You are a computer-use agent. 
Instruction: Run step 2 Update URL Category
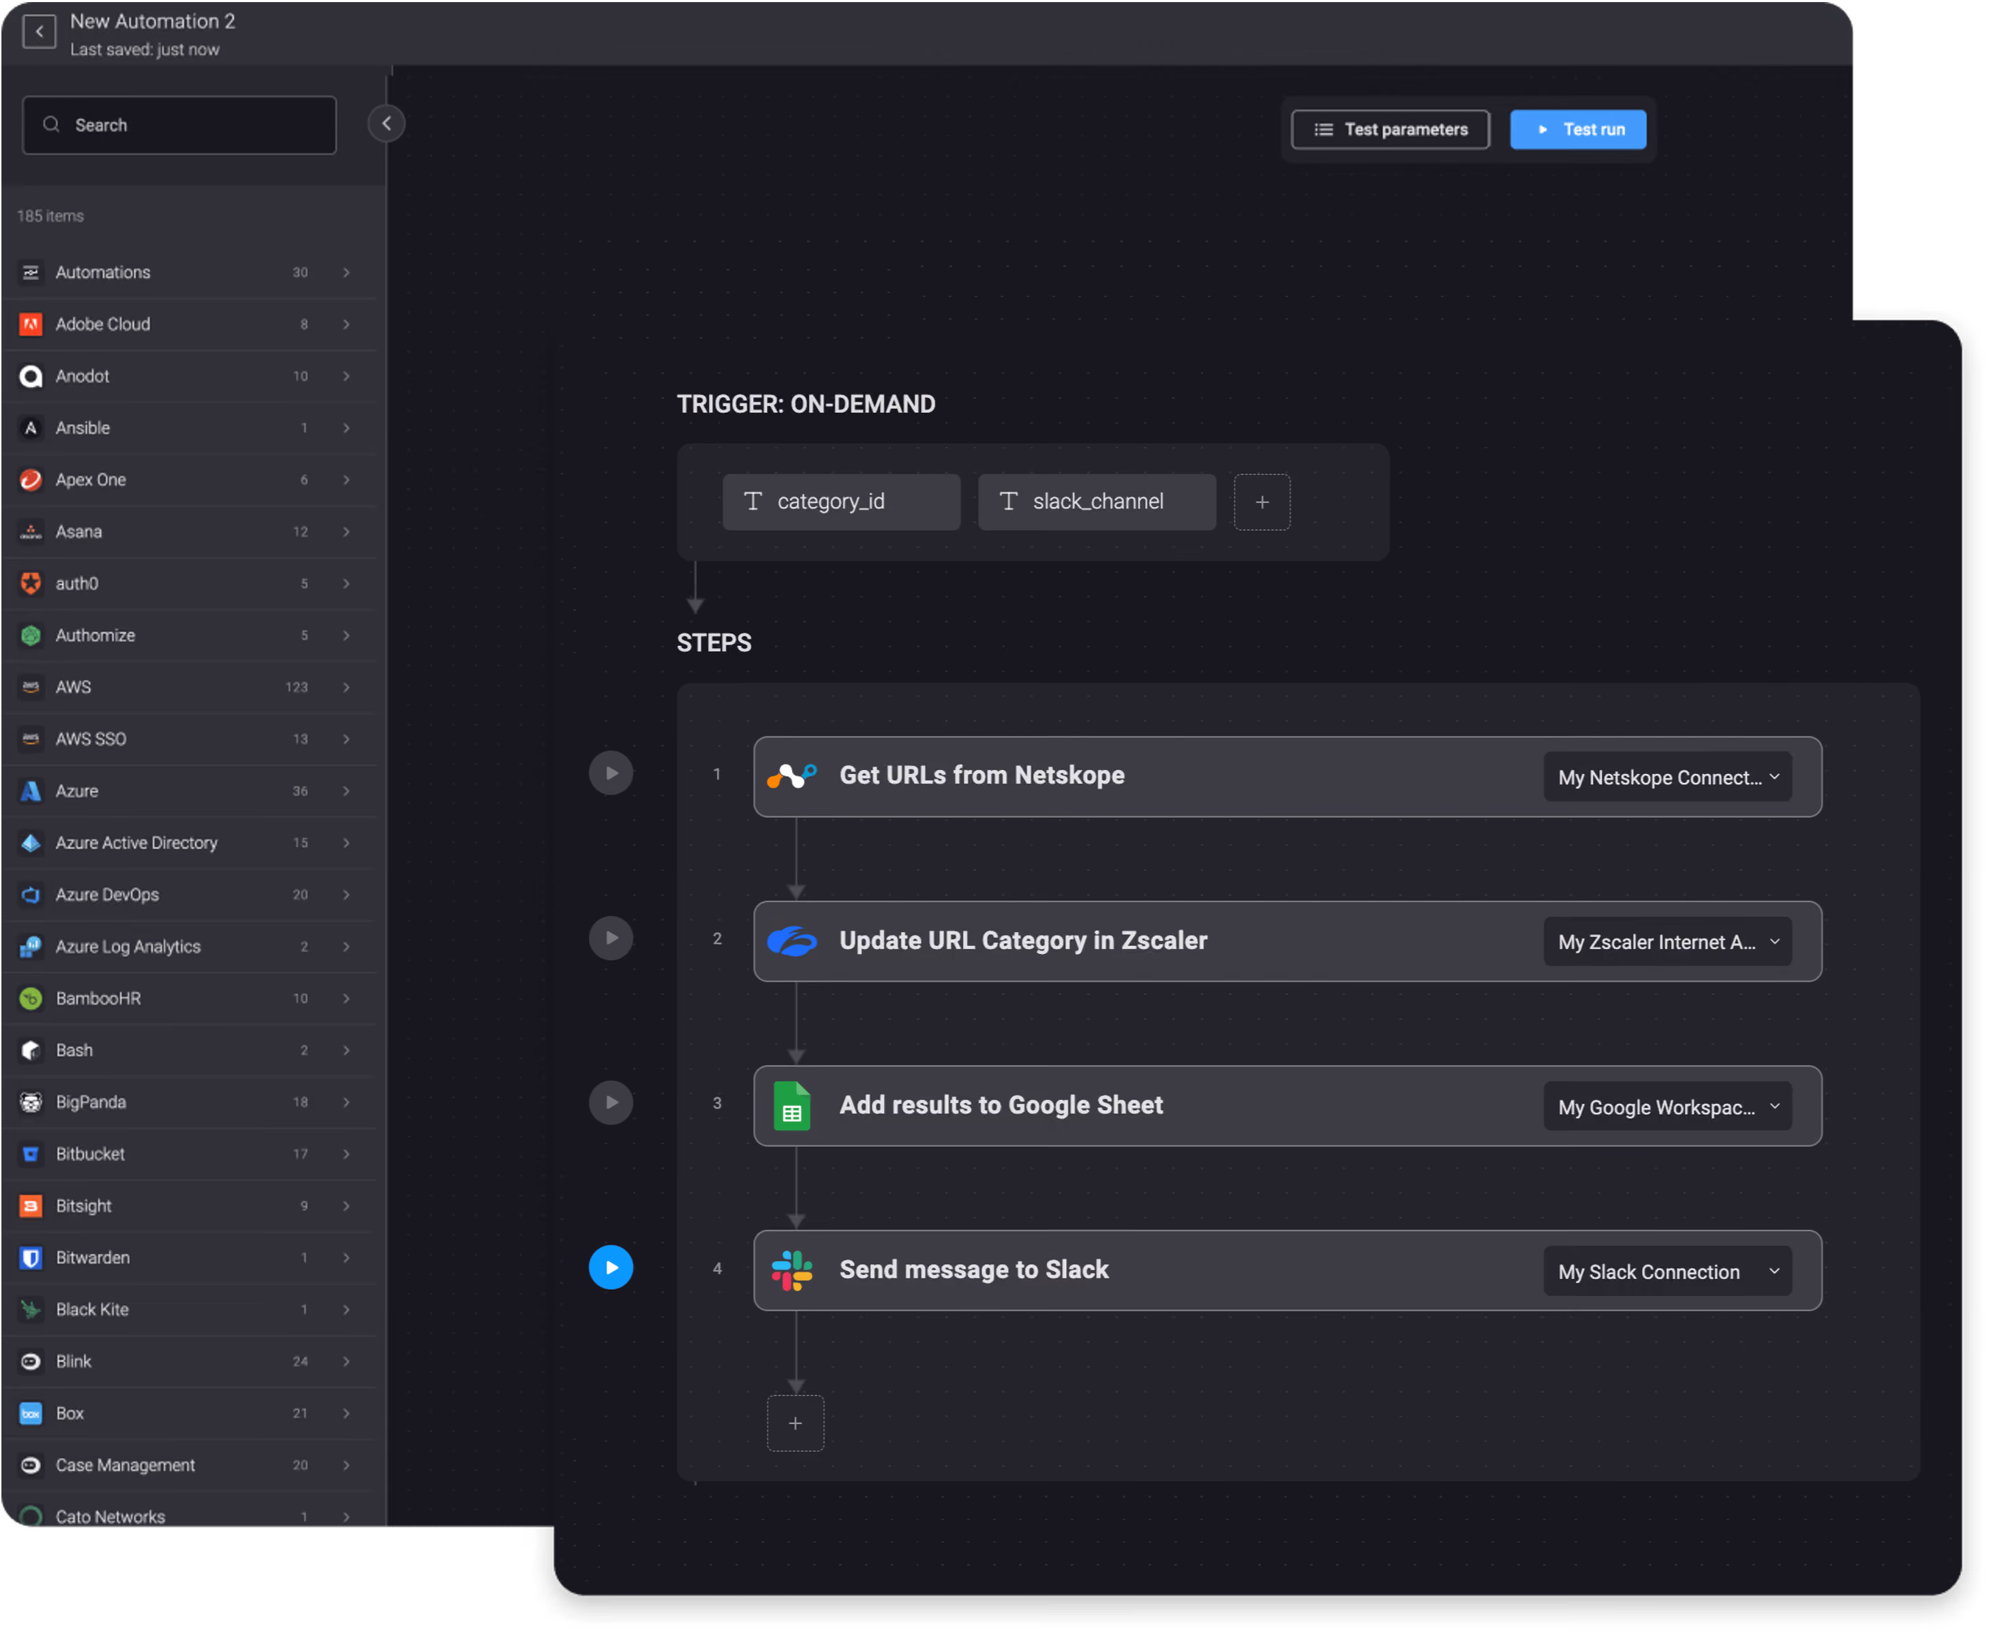[x=611, y=938]
